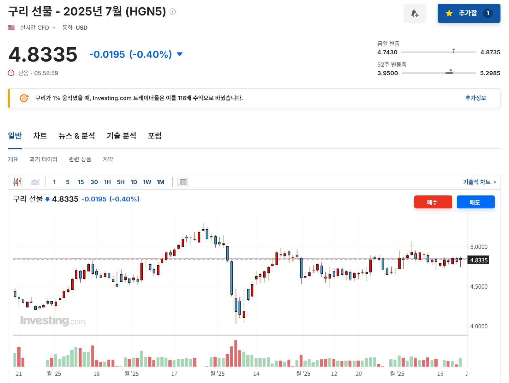Click the info icon next to HGN5 title
Viewport: 509px width, 383px height.
172,12
